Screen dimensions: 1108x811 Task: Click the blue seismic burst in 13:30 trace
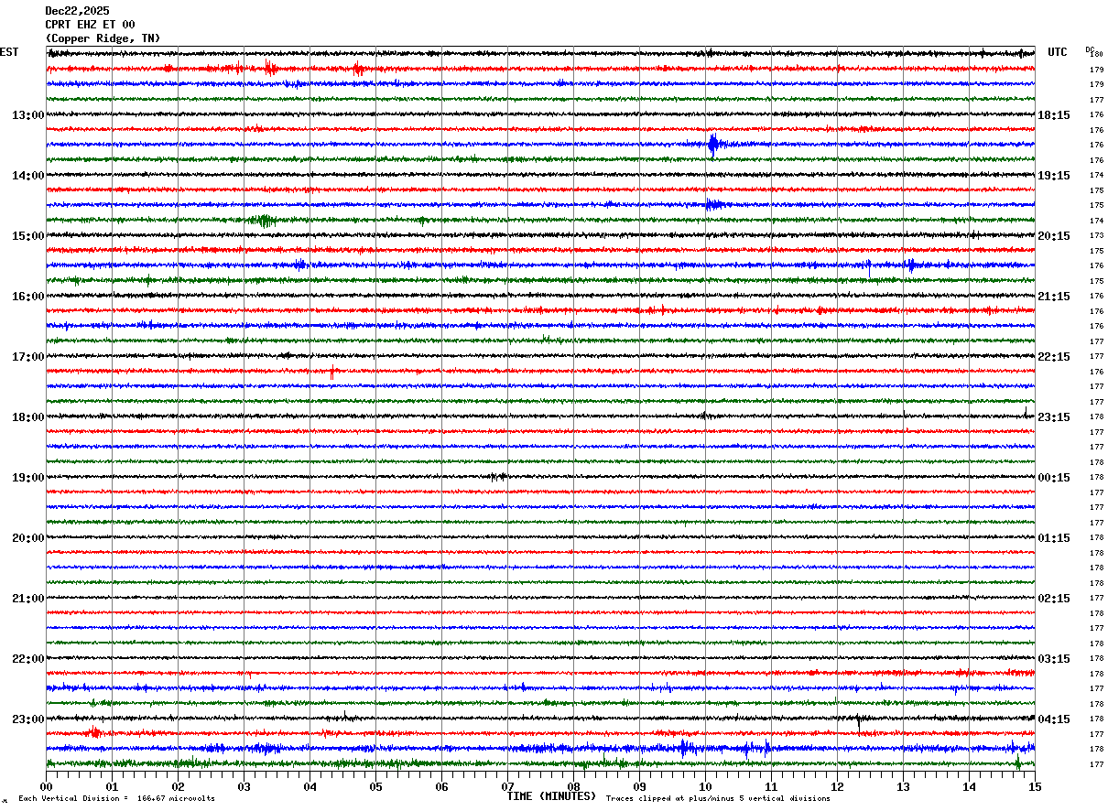click(x=714, y=144)
